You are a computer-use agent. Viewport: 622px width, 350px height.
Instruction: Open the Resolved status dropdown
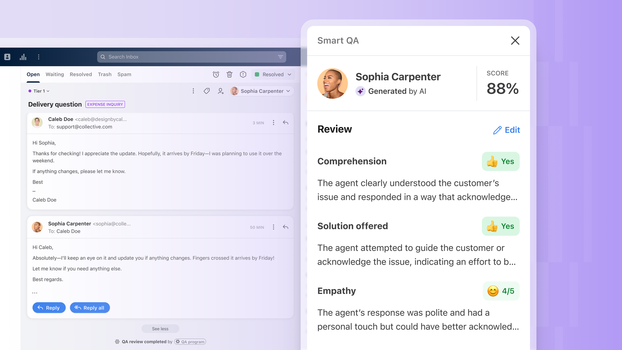tap(273, 74)
